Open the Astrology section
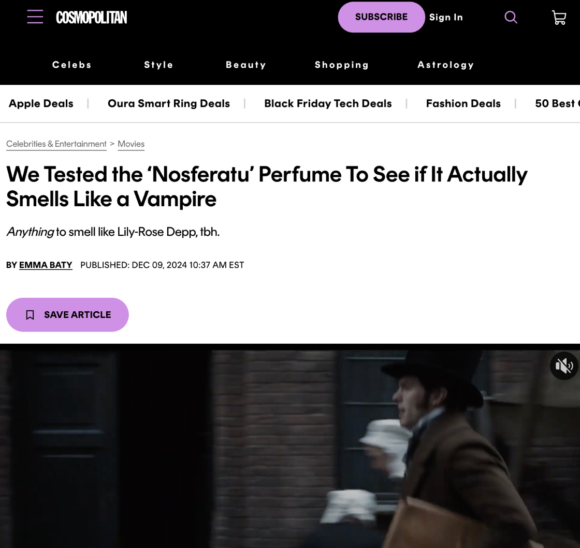The height and width of the screenshot is (548, 580). (445, 65)
